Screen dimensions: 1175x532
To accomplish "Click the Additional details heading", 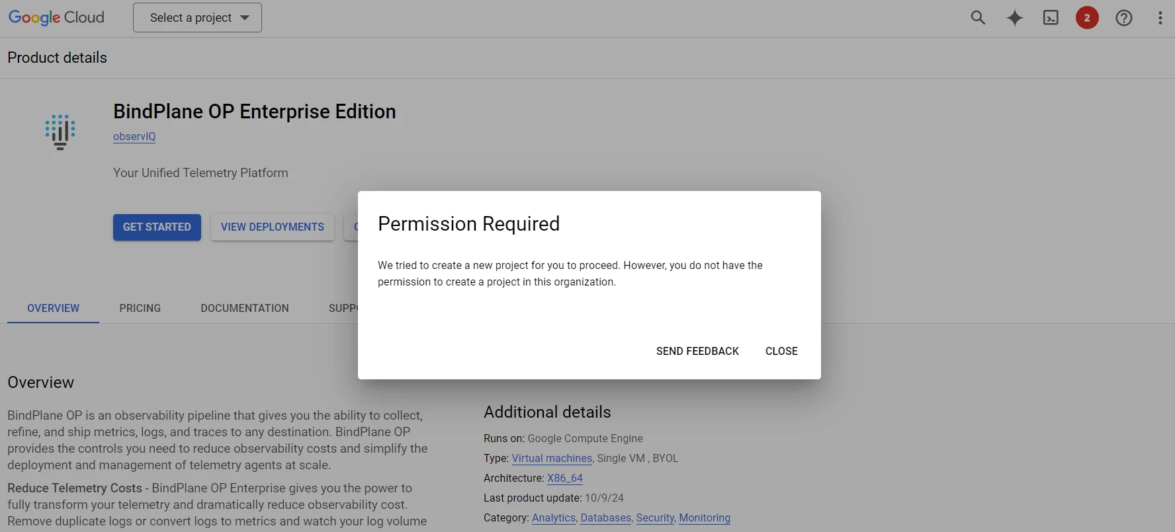I will point(547,412).
